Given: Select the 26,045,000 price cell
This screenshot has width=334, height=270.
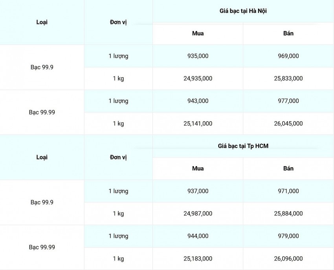Looking at the screenshot, I should (x=288, y=124).
